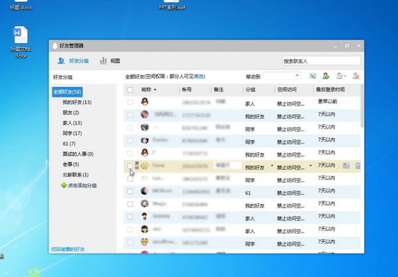
Task: Click the avatar in the group 61 row
Action: pyautogui.click(x=145, y=191)
